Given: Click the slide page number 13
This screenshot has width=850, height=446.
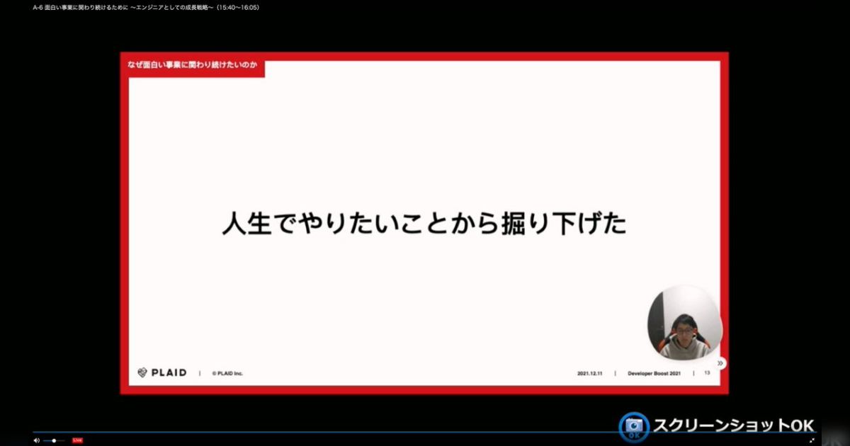Looking at the screenshot, I should click(x=705, y=371).
